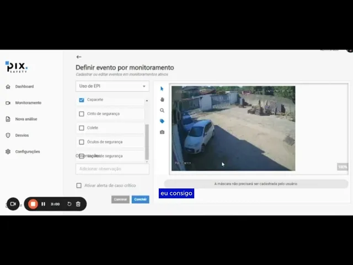The width and height of the screenshot is (353, 265).
Task: Click the Capacete label text
Action: point(95,99)
